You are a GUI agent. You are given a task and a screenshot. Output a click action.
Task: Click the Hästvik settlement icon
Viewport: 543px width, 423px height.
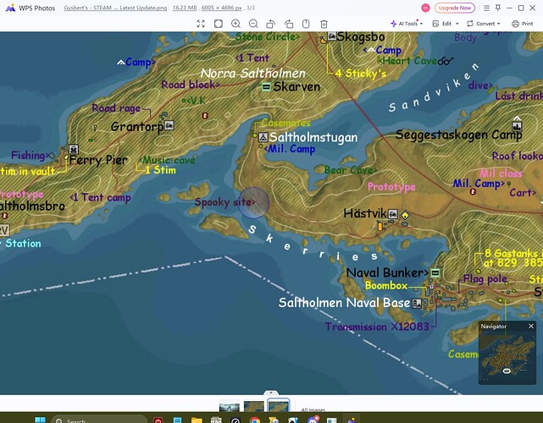(x=393, y=214)
